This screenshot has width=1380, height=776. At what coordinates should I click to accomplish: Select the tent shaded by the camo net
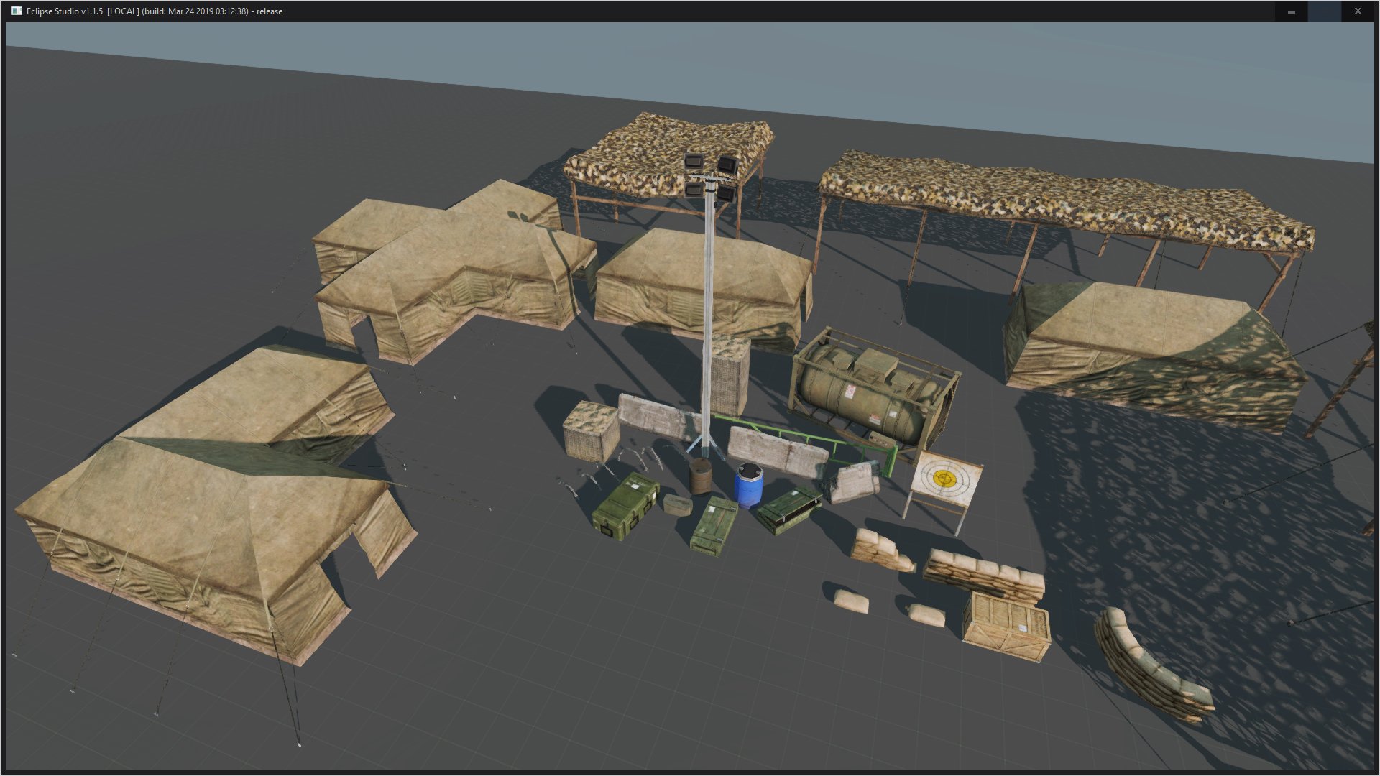tap(1155, 357)
